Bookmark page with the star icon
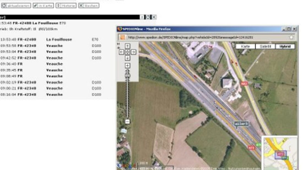 [291, 37]
